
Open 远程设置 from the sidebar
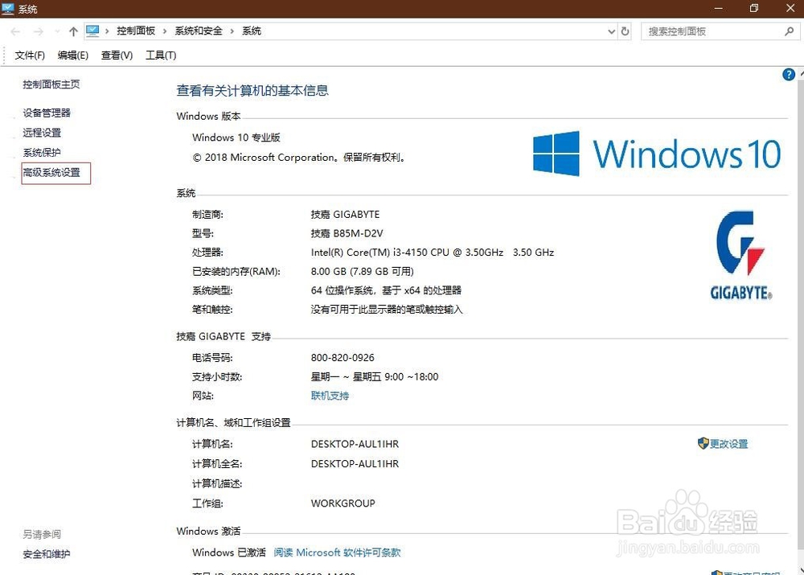click(42, 133)
